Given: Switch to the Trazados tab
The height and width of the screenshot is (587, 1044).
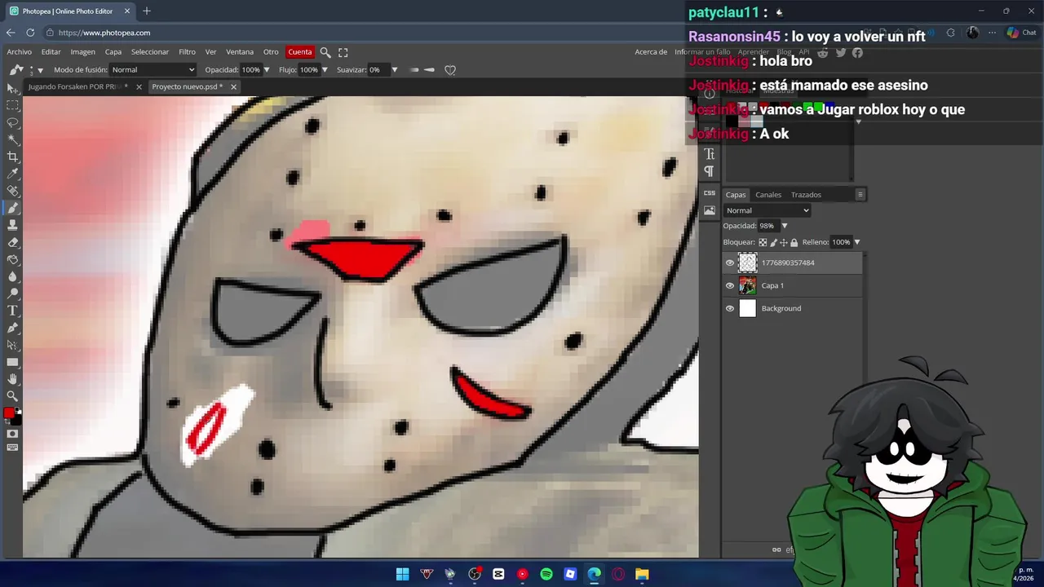Looking at the screenshot, I should (806, 195).
